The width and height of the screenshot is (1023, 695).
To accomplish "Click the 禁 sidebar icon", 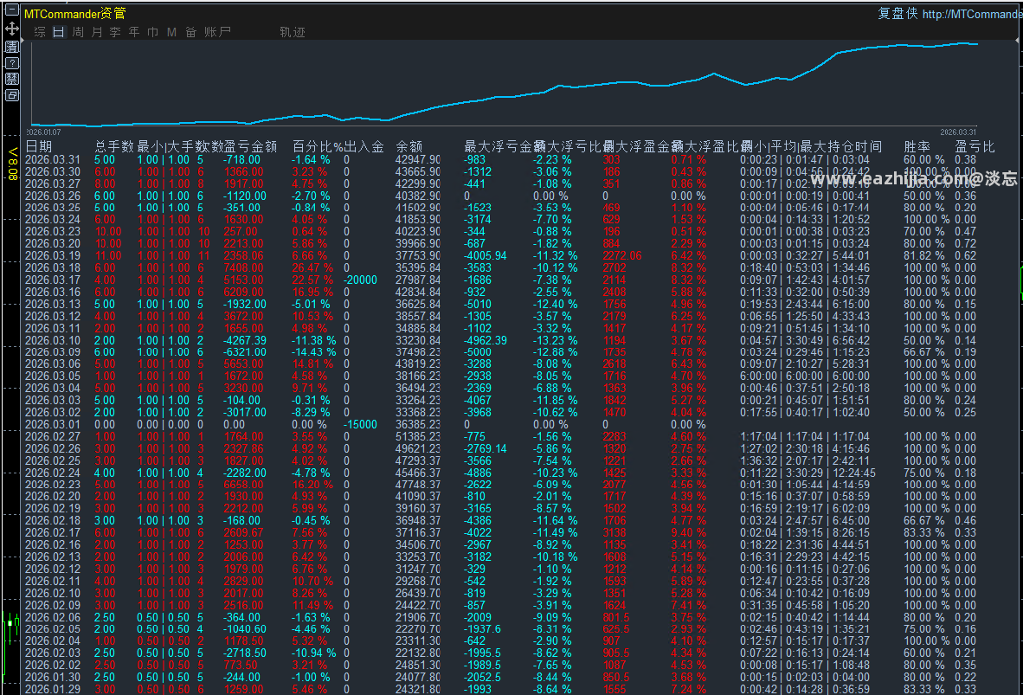I will click(12, 79).
